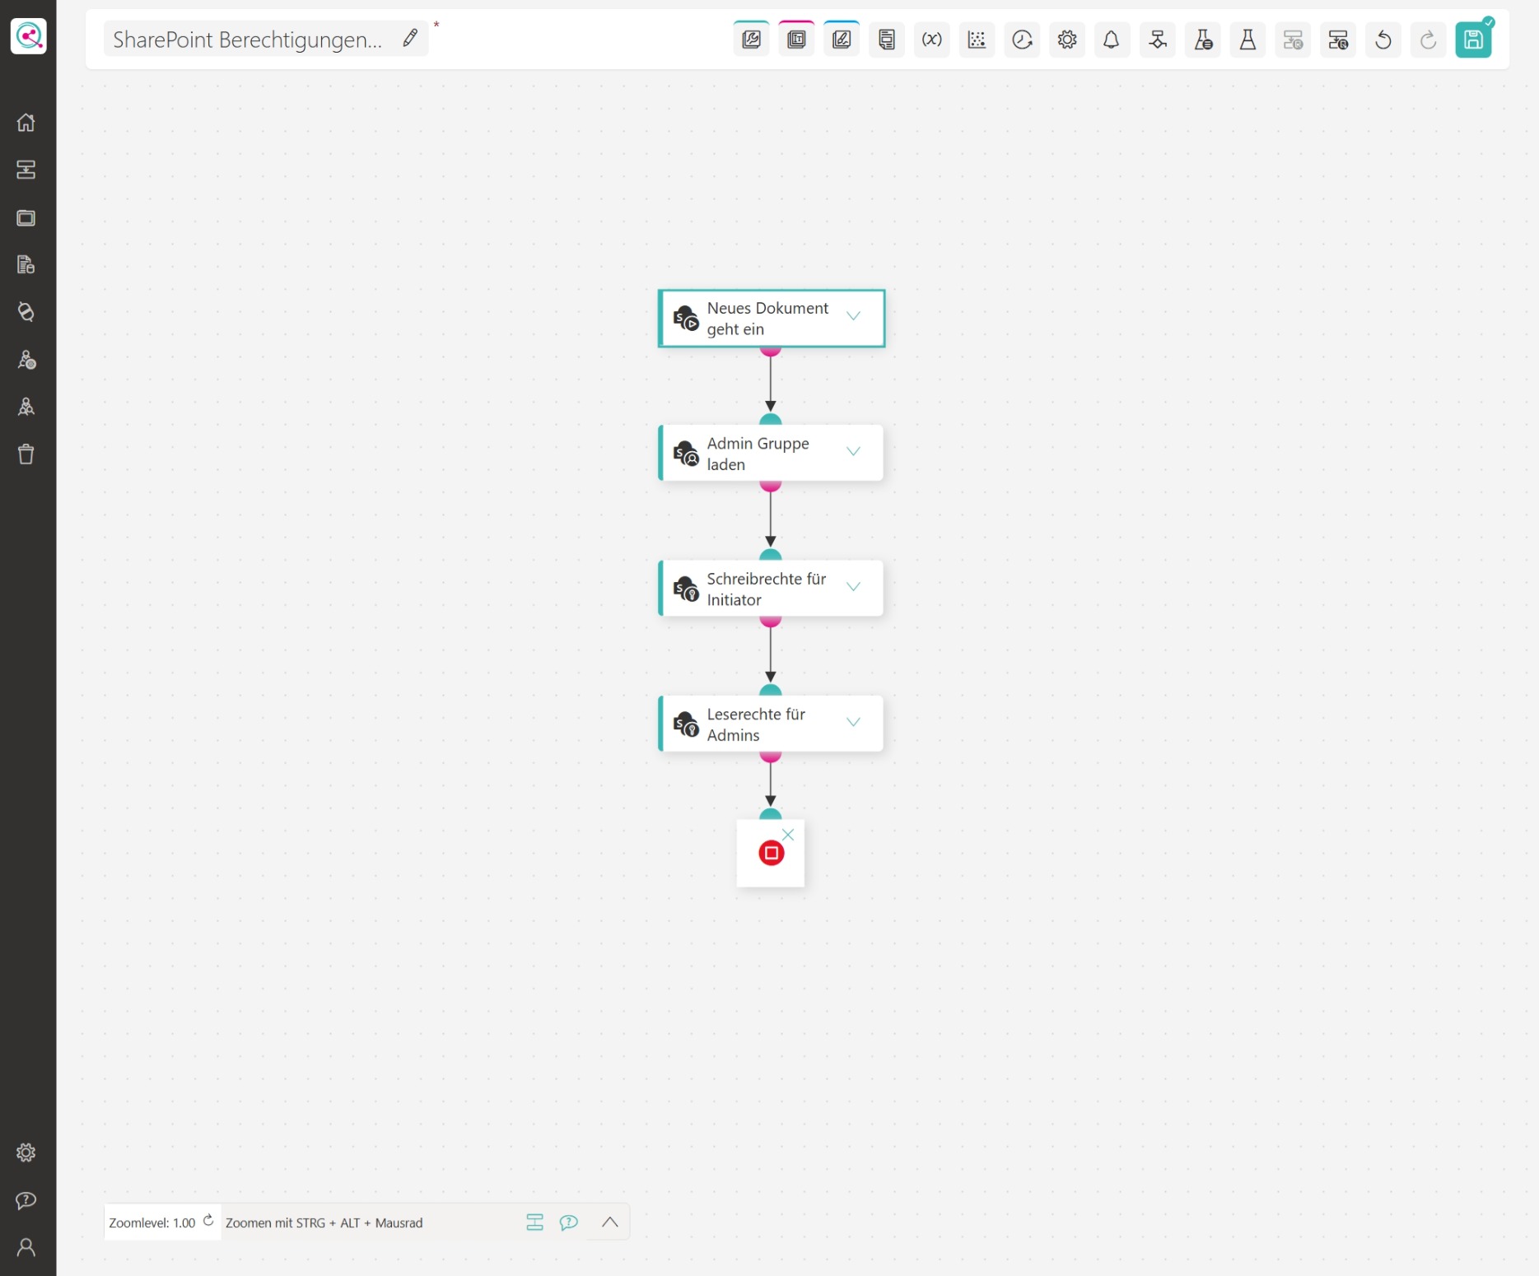Click the clock schedule icon in toolbar
This screenshot has width=1539, height=1276.
click(x=1022, y=40)
